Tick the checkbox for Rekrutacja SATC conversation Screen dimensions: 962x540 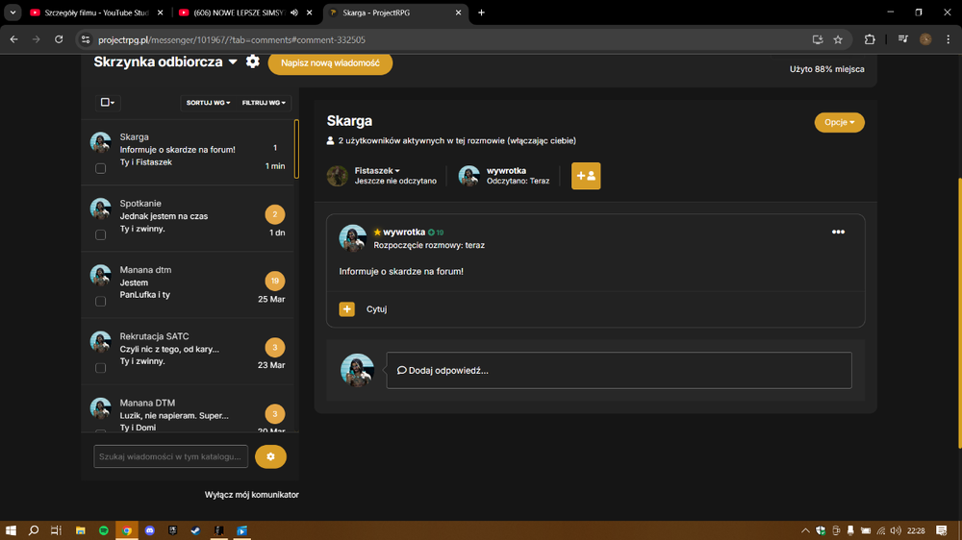(101, 368)
